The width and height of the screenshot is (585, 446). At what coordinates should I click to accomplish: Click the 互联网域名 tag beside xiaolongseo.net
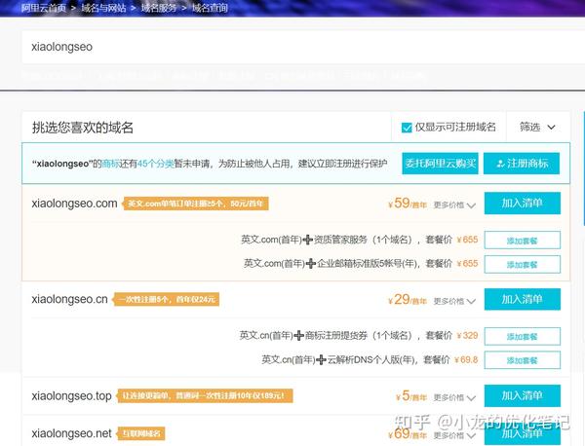(x=140, y=433)
